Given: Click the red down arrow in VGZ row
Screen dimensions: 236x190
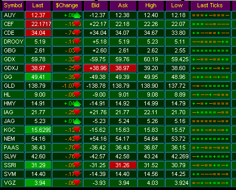Looking at the screenshot, I should 77,183.
